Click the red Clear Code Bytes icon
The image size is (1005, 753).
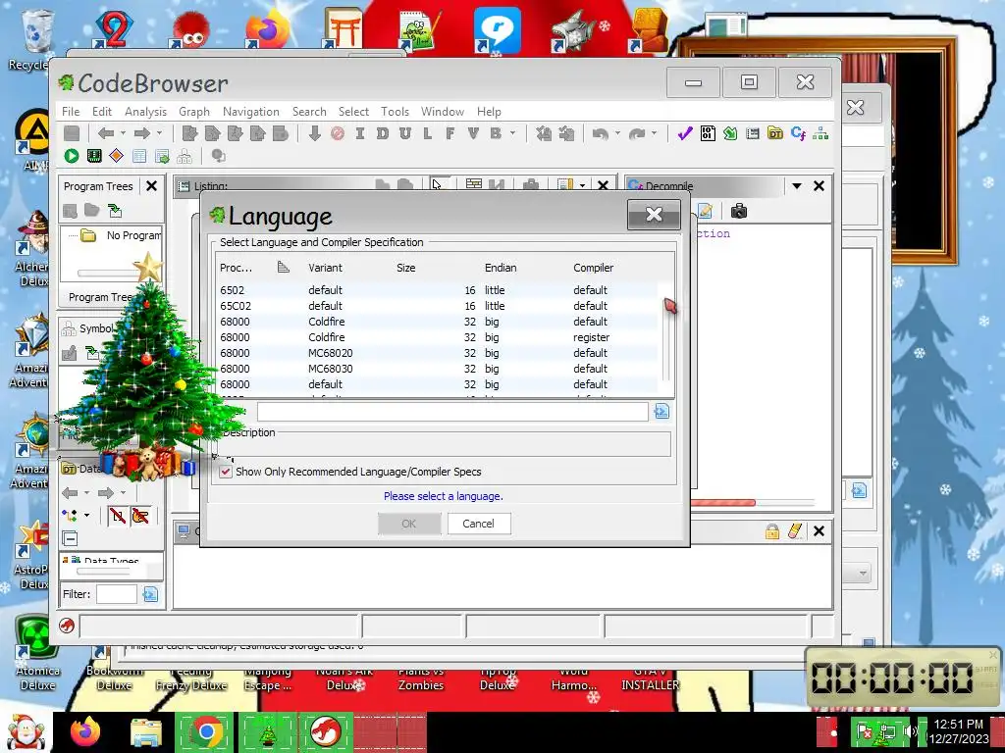338,133
